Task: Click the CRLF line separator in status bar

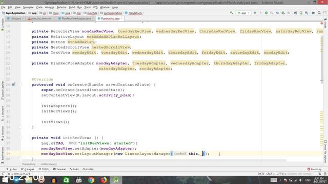Action: [270, 174]
